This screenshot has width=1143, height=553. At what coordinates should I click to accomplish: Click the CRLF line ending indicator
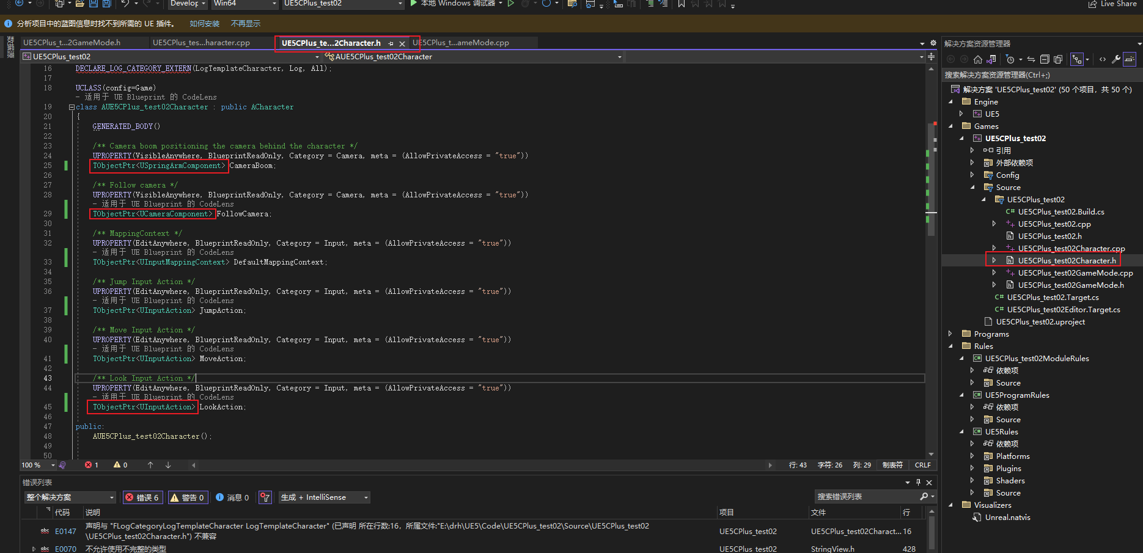[x=923, y=465]
